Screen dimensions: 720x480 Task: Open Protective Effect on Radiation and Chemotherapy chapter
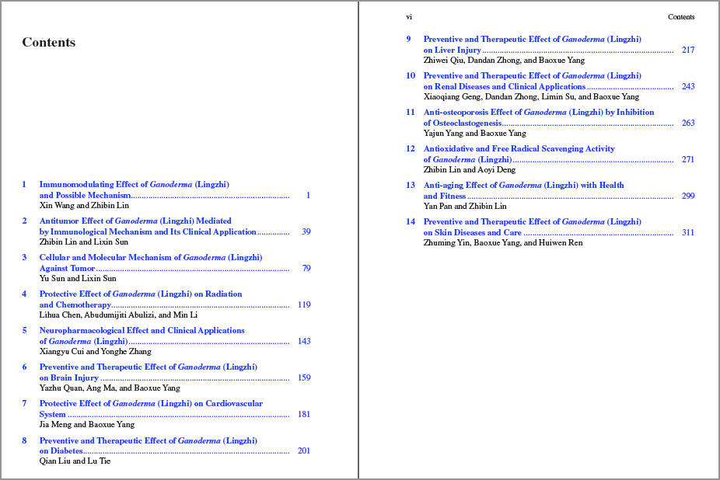coord(140,294)
